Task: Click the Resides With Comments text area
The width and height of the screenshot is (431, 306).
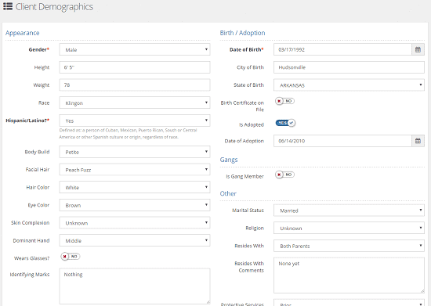Action: (x=349, y=275)
